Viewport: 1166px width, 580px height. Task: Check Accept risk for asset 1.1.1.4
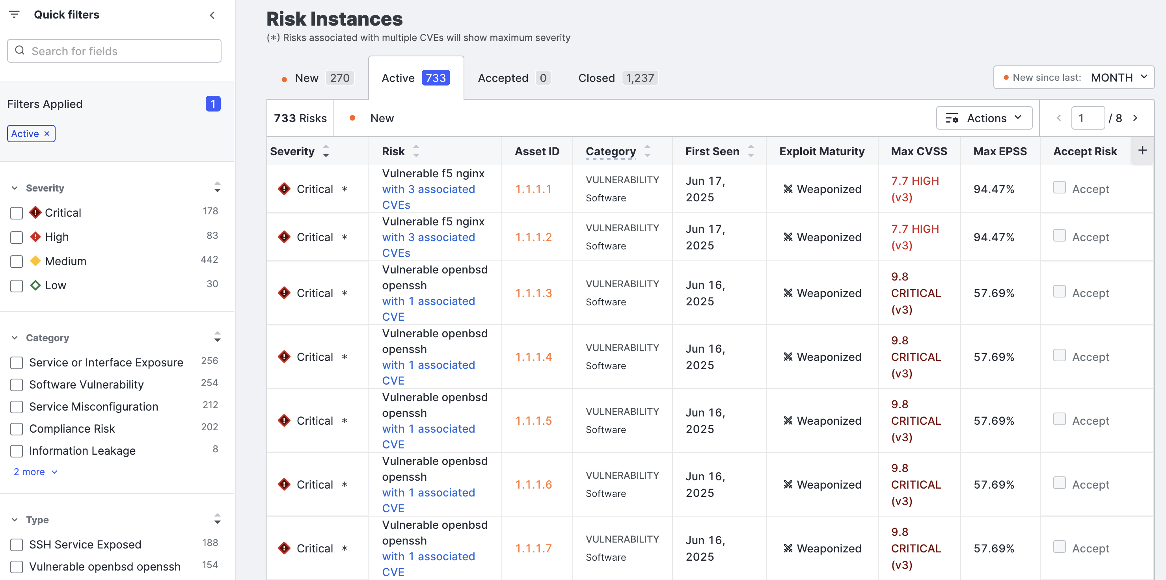(x=1059, y=355)
